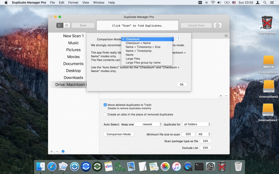This screenshot has width=279, height=174.
Task: Open the hamburger menu icon at the right of the list header
Action: click(x=226, y=36)
